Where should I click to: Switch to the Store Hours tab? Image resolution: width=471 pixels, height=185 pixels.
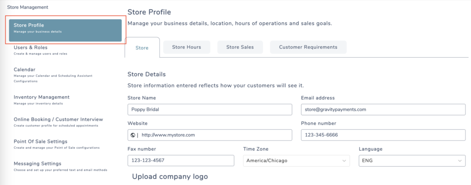(x=187, y=47)
